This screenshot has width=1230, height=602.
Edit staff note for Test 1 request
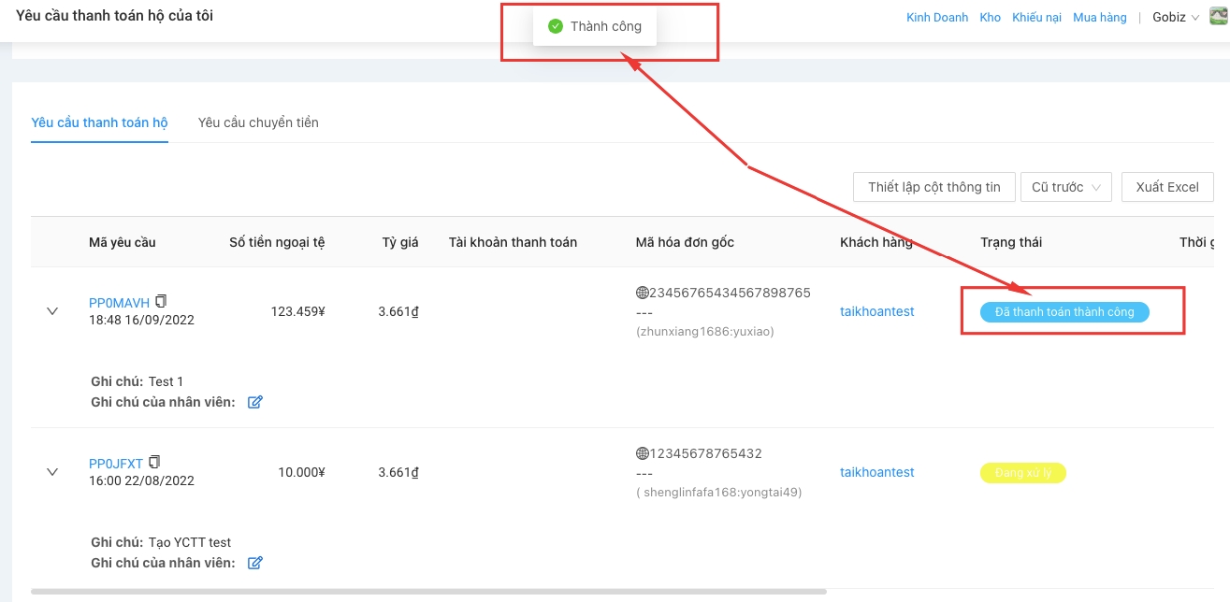click(254, 402)
